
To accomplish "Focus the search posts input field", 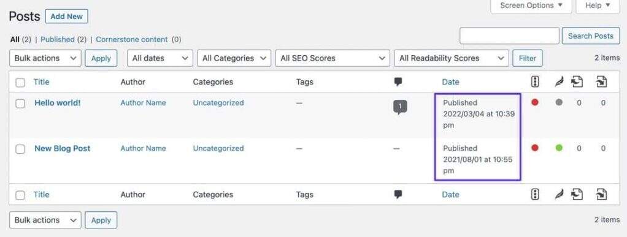I will point(509,36).
